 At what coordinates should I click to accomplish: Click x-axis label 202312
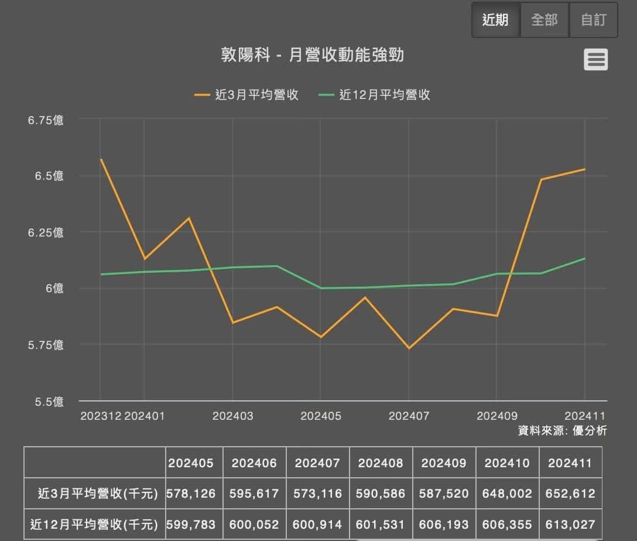(101, 416)
